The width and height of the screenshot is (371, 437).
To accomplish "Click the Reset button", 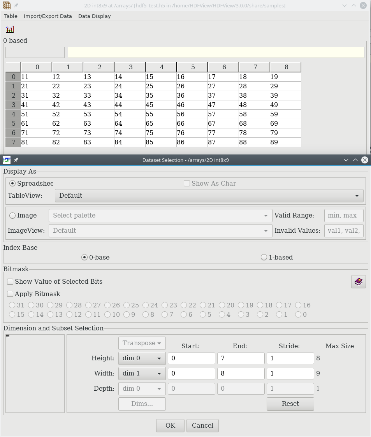I will pyautogui.click(x=290, y=404).
